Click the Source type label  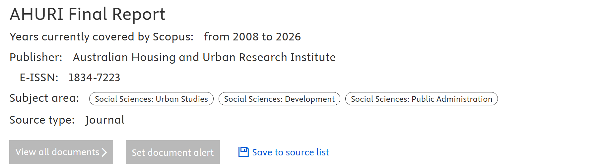pyautogui.click(x=42, y=120)
